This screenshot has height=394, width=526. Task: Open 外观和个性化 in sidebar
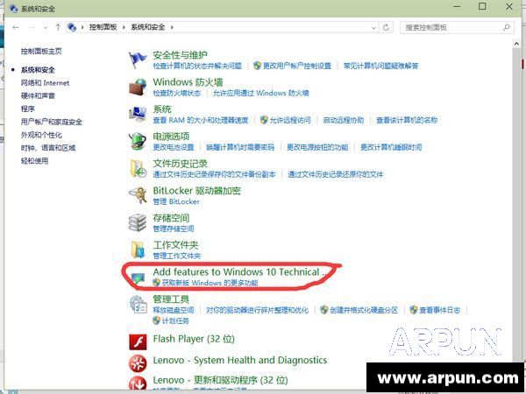click(41, 135)
